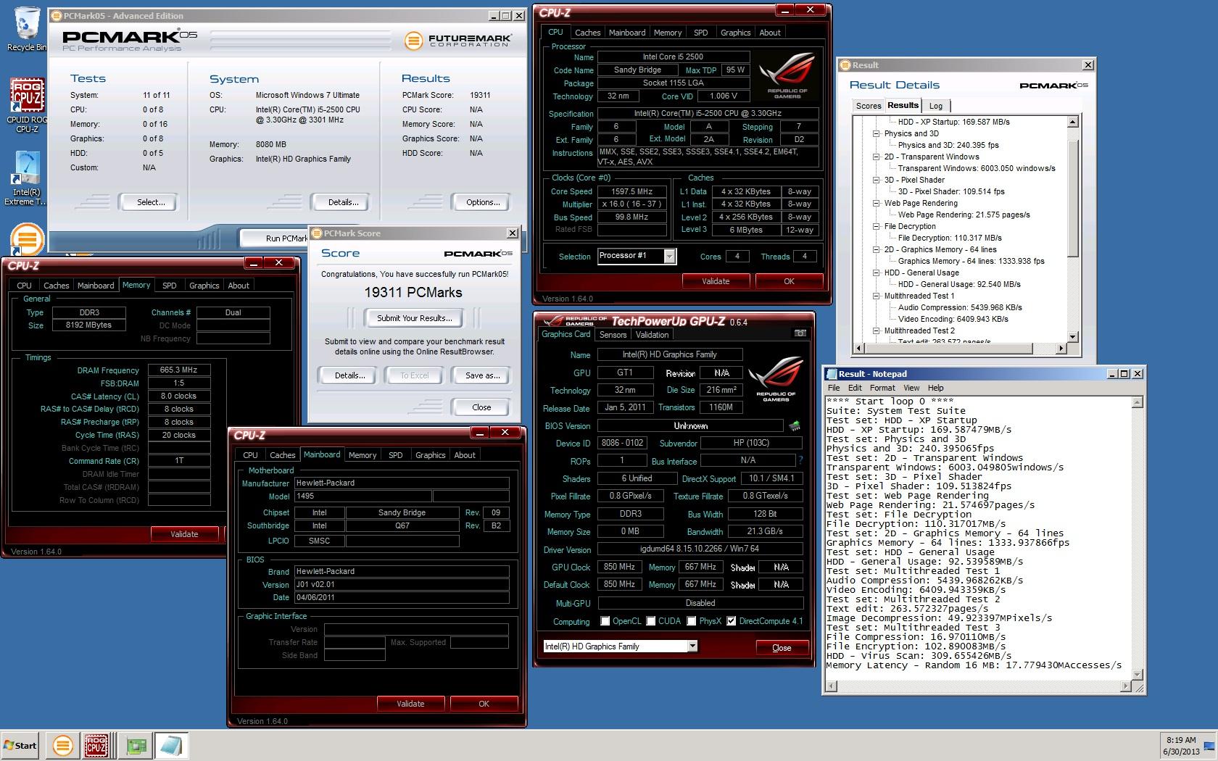Collapse the Multithreaded Test 1 node
1218x761 pixels.
coord(876,296)
